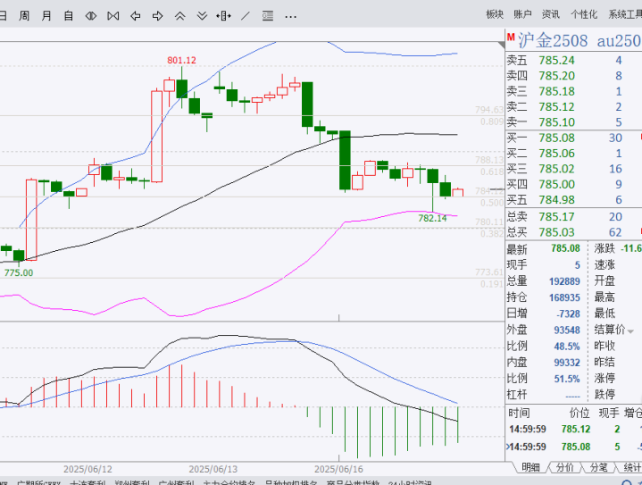The width and height of the screenshot is (642, 485).
Task: Click the horizontal compress chart icon
Action: tap(90, 15)
